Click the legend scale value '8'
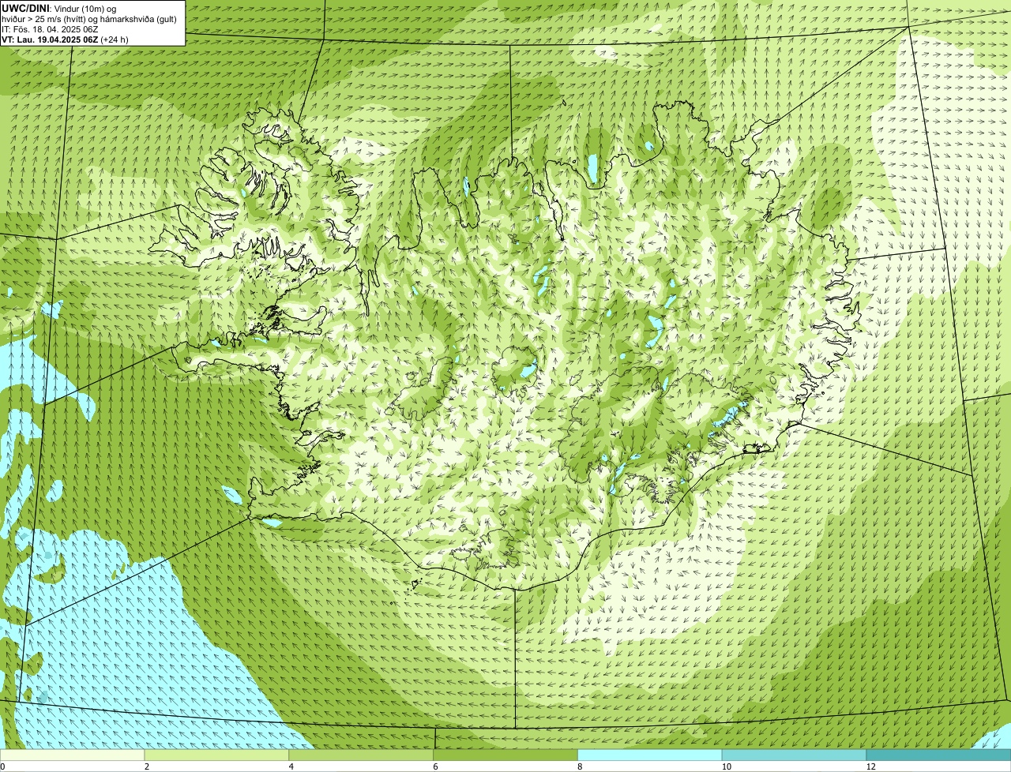1011x772 pixels. coord(580,766)
